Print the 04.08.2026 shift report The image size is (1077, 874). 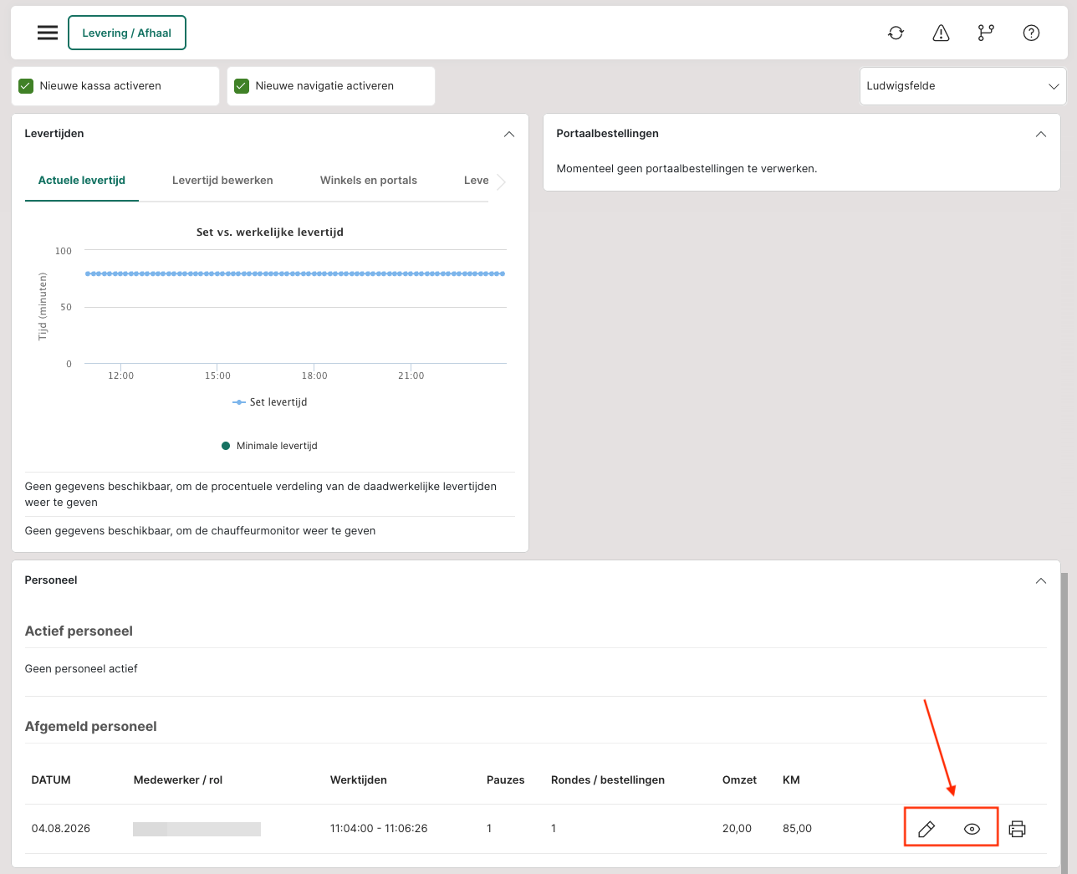point(1017,829)
